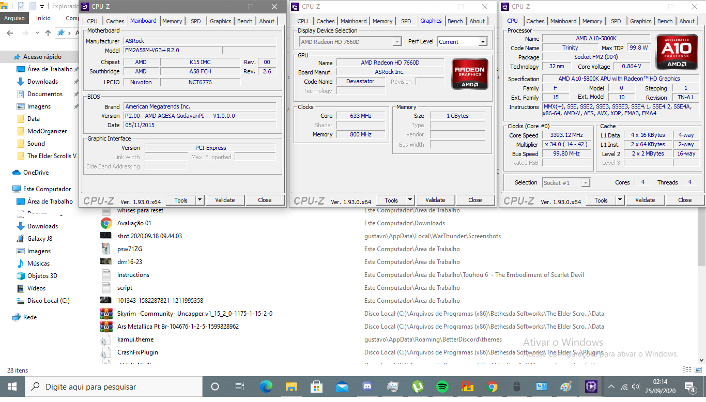The height and width of the screenshot is (402, 706).
Task: Click Close in Graphics window
Action: [475, 200]
